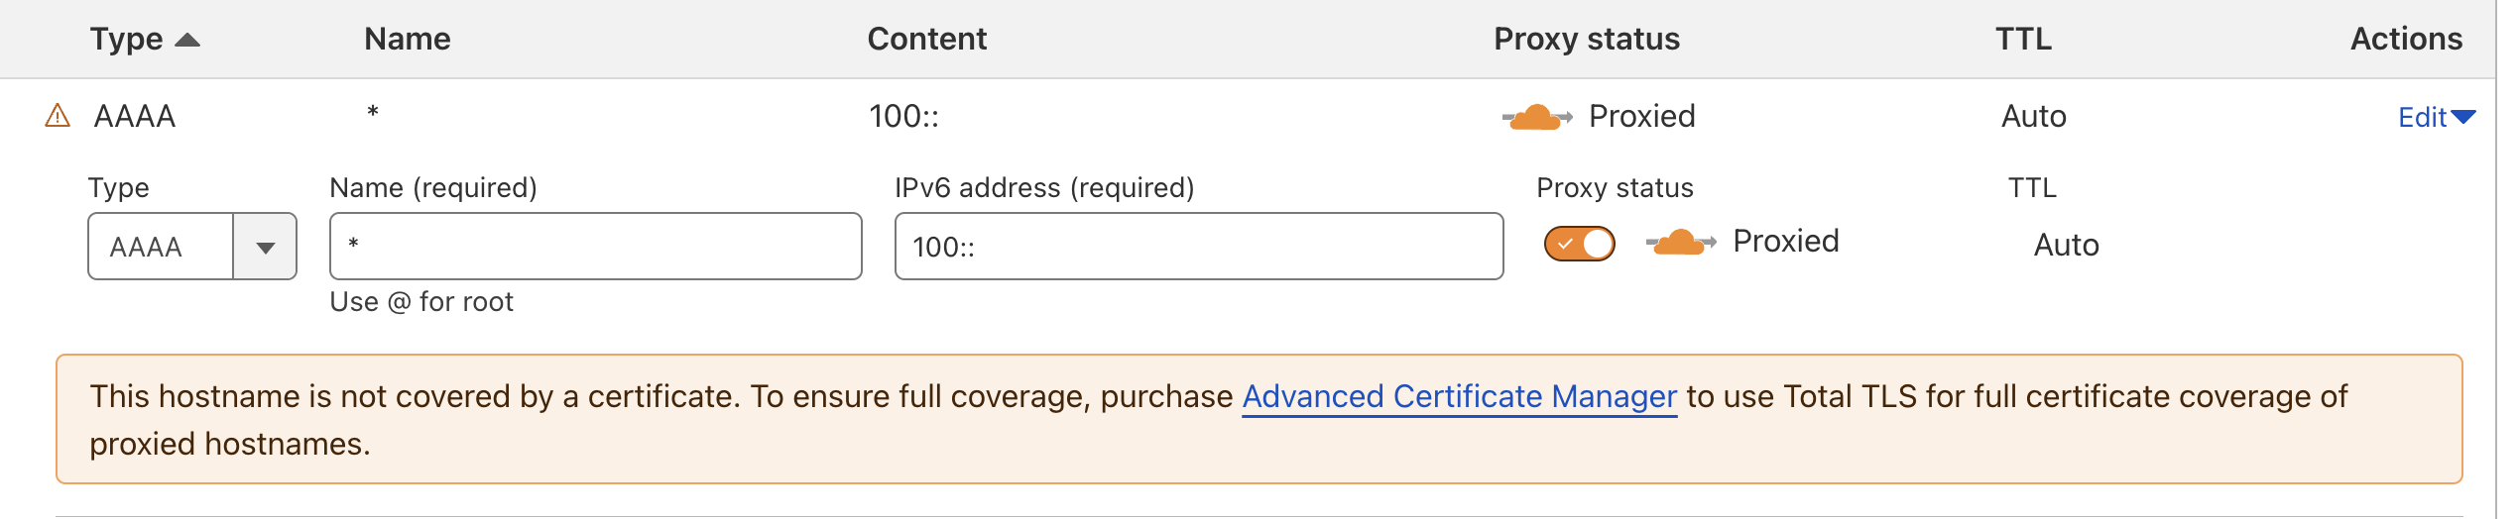The width and height of the screenshot is (2519, 519).
Task: Click the AAAA type text in record row
Action: click(x=134, y=117)
